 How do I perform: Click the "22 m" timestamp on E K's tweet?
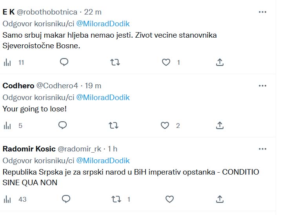click(x=93, y=12)
